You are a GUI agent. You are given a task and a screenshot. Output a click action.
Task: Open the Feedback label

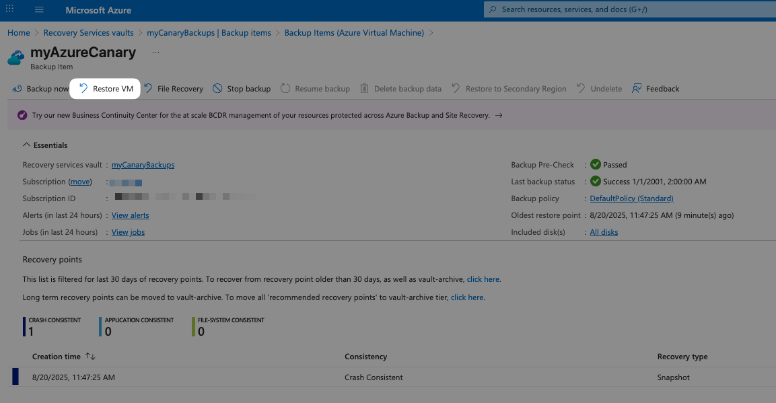point(663,89)
